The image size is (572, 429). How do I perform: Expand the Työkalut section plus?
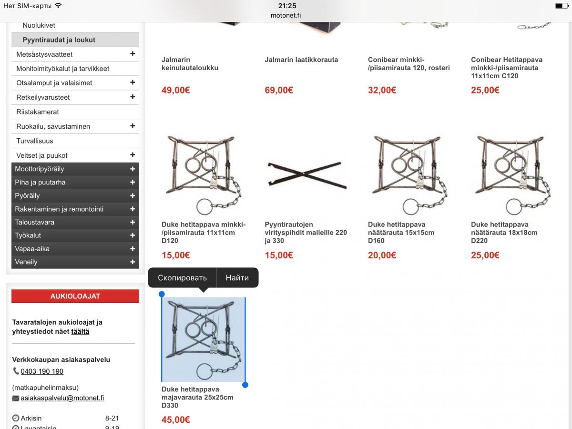click(x=133, y=235)
